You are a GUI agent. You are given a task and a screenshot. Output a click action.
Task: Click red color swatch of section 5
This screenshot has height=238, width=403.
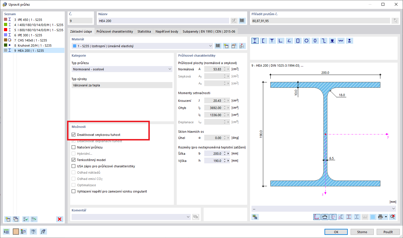pyautogui.click(x=5, y=30)
